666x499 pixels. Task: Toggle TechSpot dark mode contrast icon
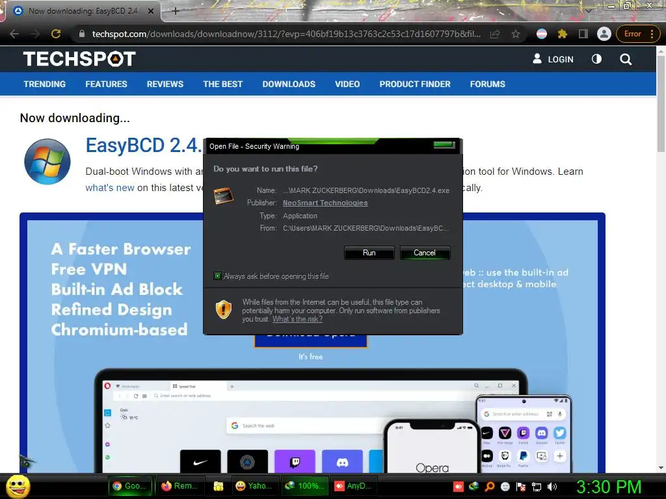click(x=596, y=59)
